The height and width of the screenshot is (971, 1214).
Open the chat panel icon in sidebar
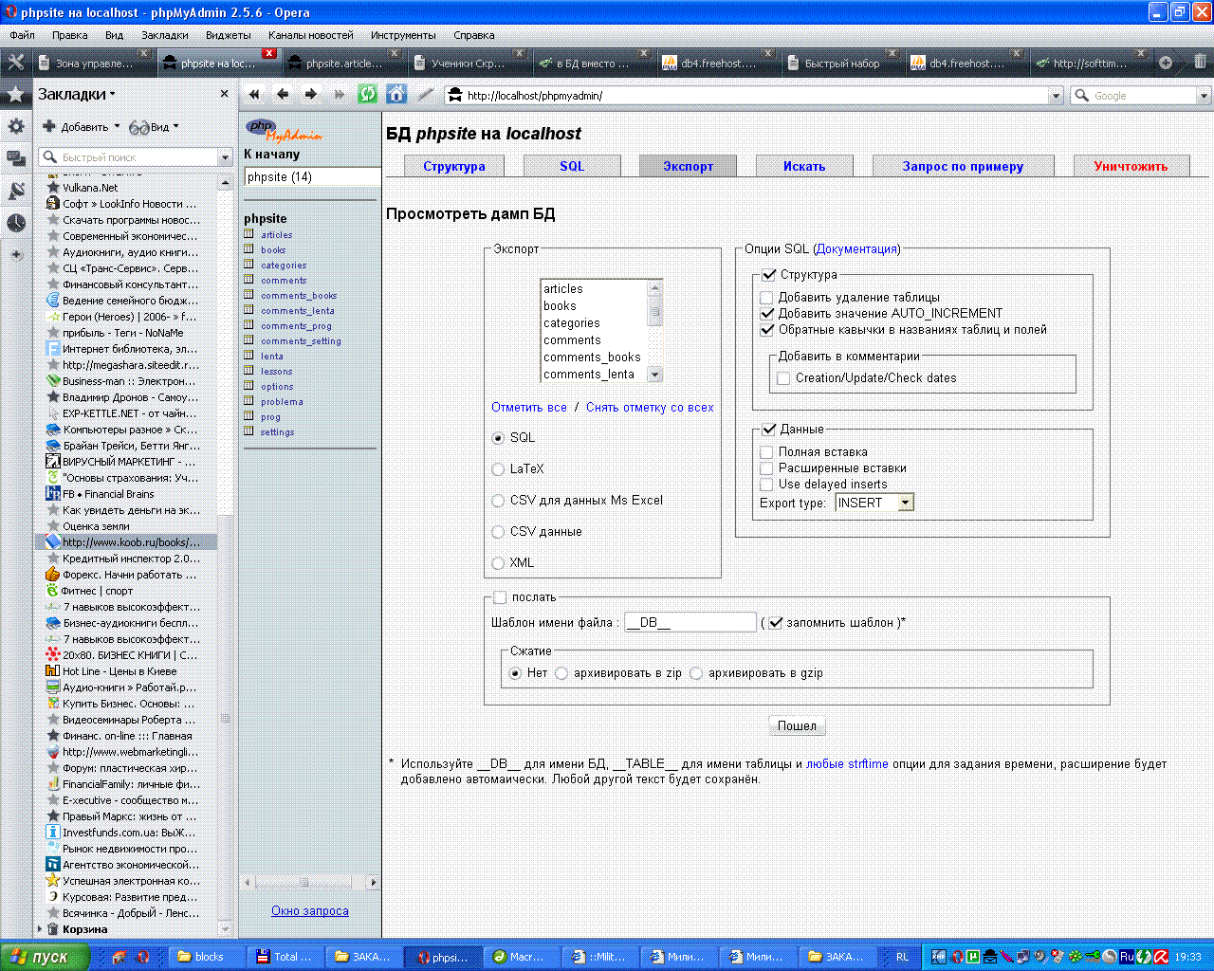point(16,158)
